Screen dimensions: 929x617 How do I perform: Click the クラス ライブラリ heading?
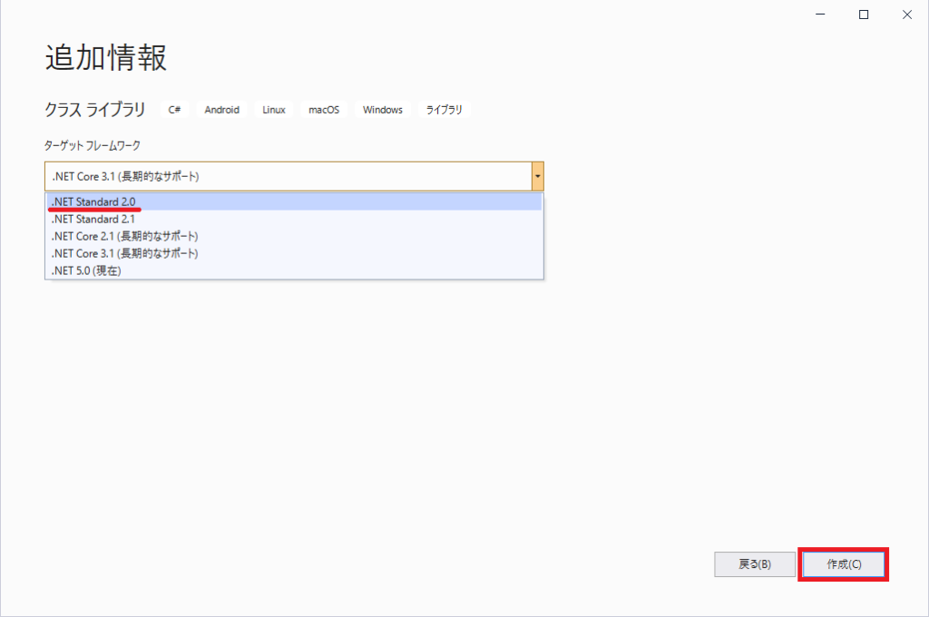tap(94, 110)
